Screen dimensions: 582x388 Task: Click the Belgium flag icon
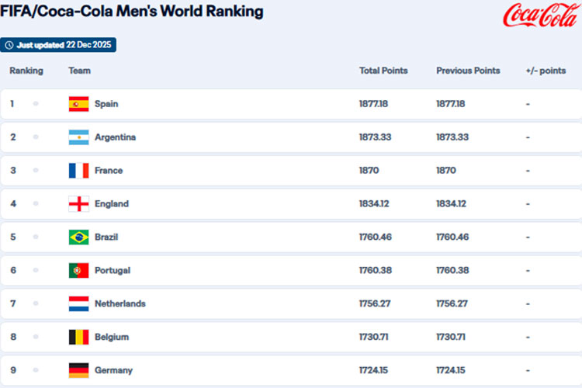[x=78, y=338]
